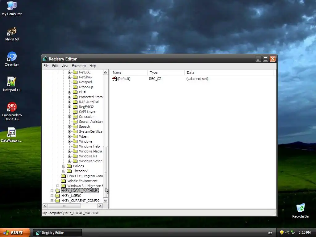
Task: Select the Search Assistant key
Action: click(x=91, y=122)
